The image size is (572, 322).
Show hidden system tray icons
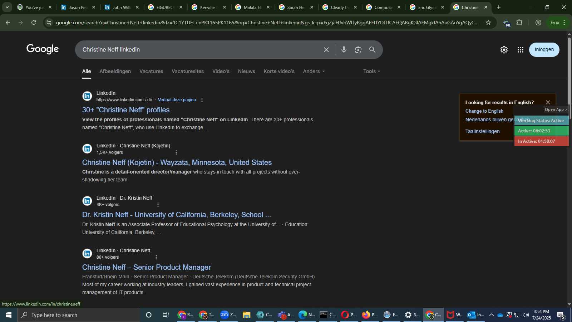pyautogui.click(x=491, y=315)
